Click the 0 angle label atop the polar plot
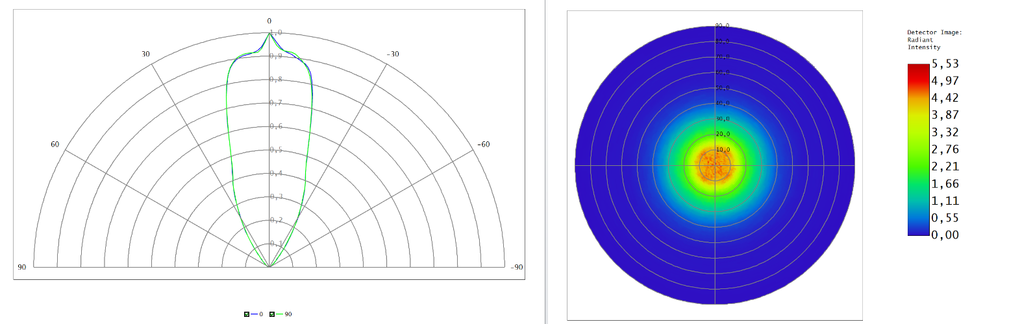Screen dimensions: 1009x324 [269, 21]
